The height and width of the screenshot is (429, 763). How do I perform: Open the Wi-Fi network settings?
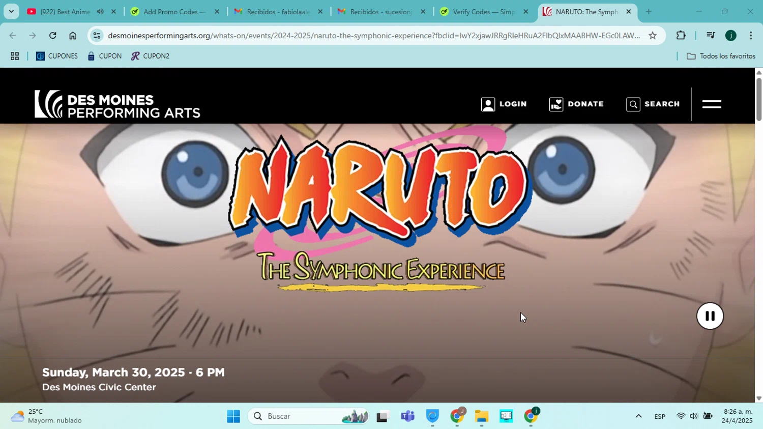coord(681,416)
